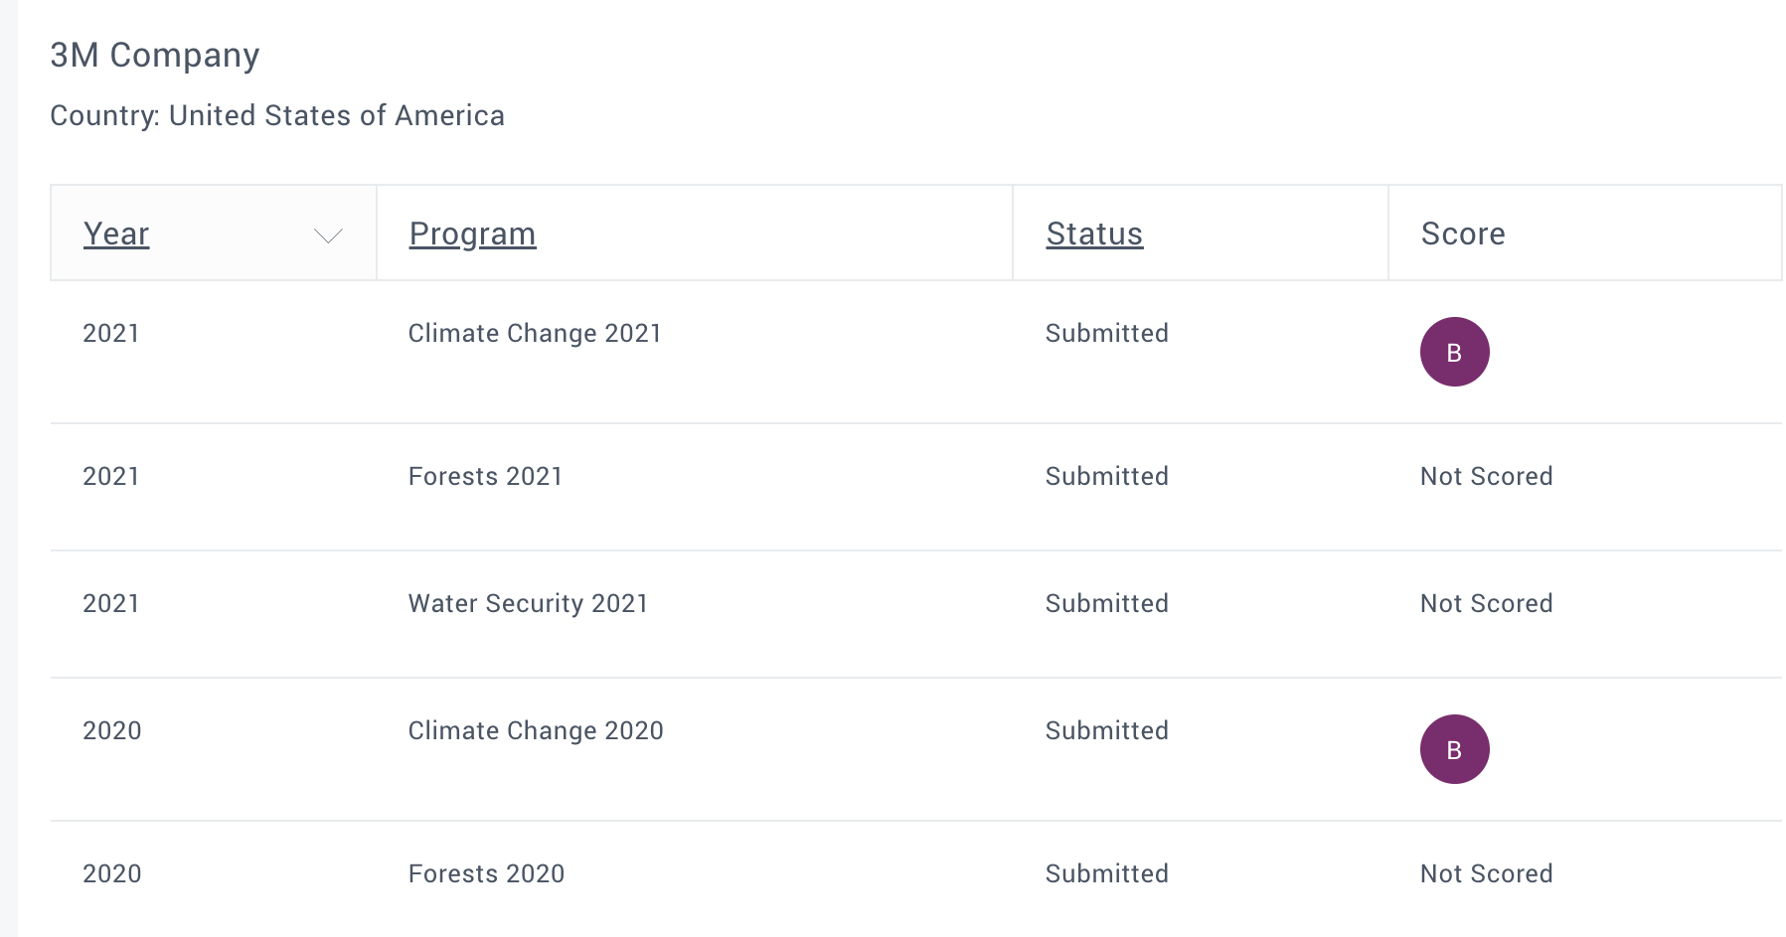The width and height of the screenshot is (1786, 937).
Task: Open the Water Security 2021 program row
Action: 528,603
